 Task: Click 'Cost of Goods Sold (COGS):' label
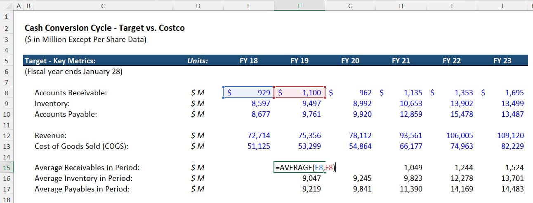click(x=82, y=146)
